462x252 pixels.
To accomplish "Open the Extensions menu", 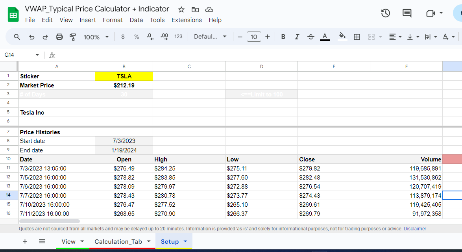I will (x=187, y=20).
